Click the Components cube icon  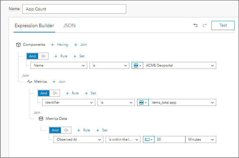tap(18, 45)
